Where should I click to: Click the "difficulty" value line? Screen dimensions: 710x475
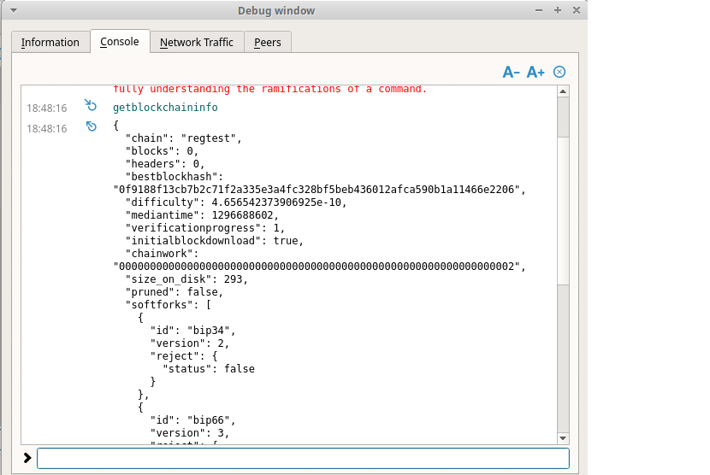[x=236, y=202]
